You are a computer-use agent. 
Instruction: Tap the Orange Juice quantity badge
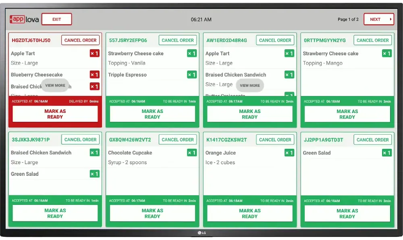point(289,153)
